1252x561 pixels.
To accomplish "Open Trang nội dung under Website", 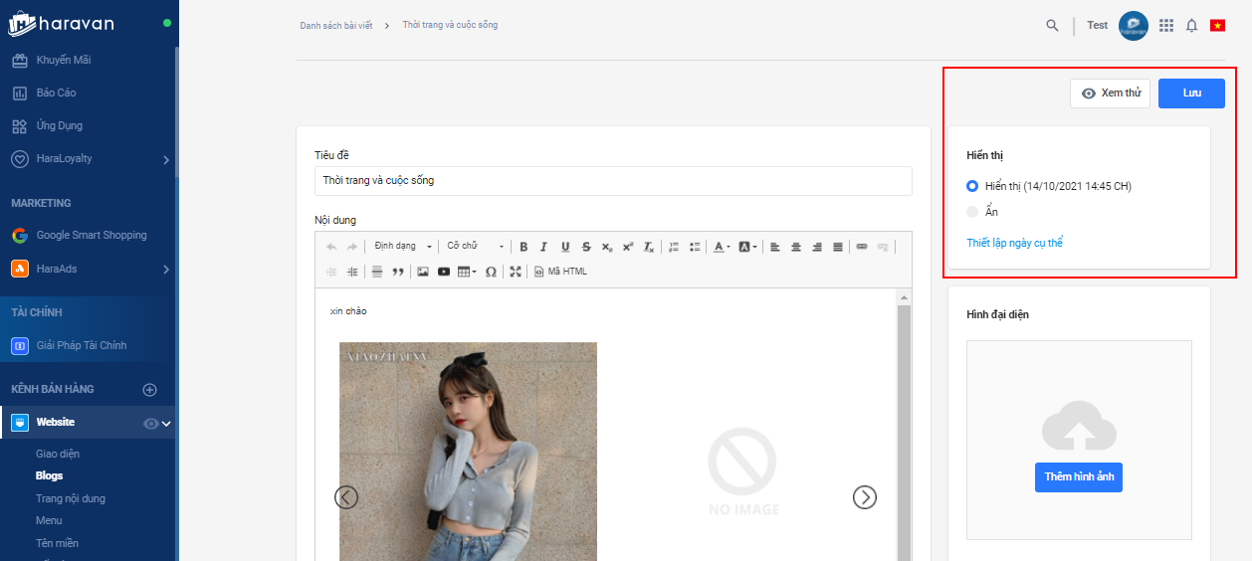I will pyautogui.click(x=71, y=498).
